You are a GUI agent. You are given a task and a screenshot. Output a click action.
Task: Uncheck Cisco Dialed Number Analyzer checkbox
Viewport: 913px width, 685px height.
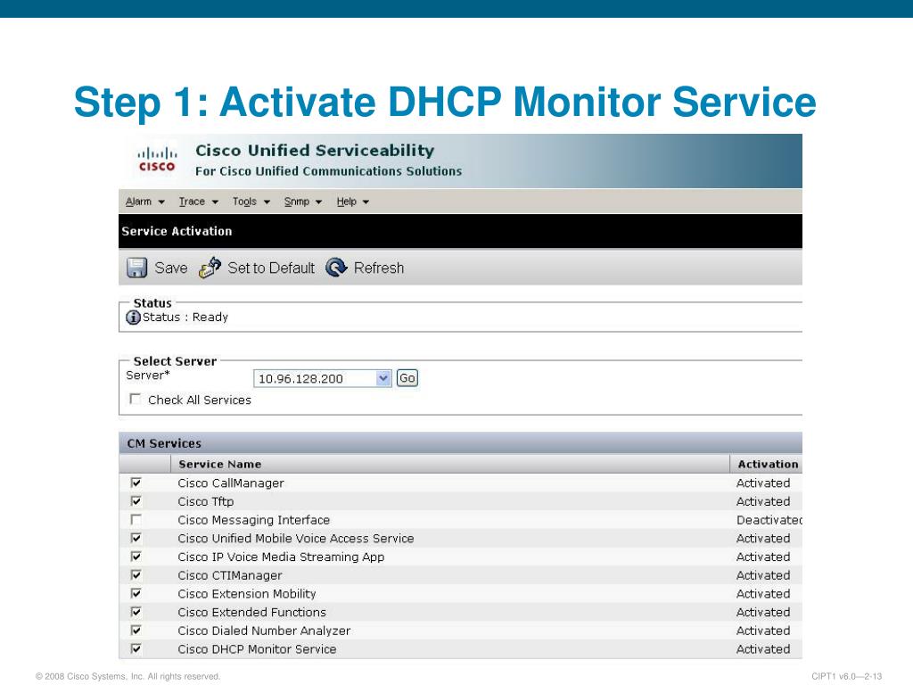click(136, 631)
